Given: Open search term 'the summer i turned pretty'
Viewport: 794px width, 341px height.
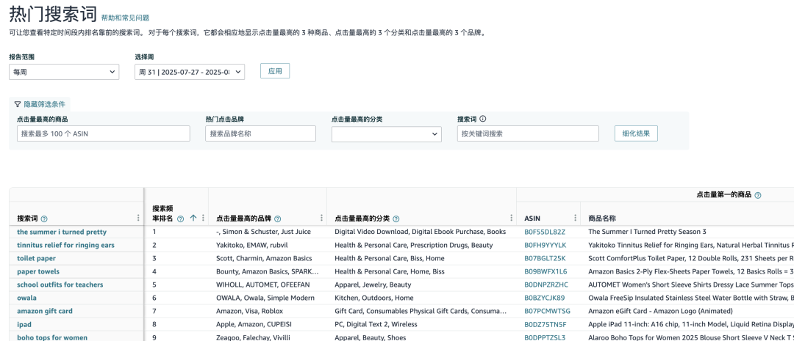Looking at the screenshot, I should pyautogui.click(x=62, y=232).
